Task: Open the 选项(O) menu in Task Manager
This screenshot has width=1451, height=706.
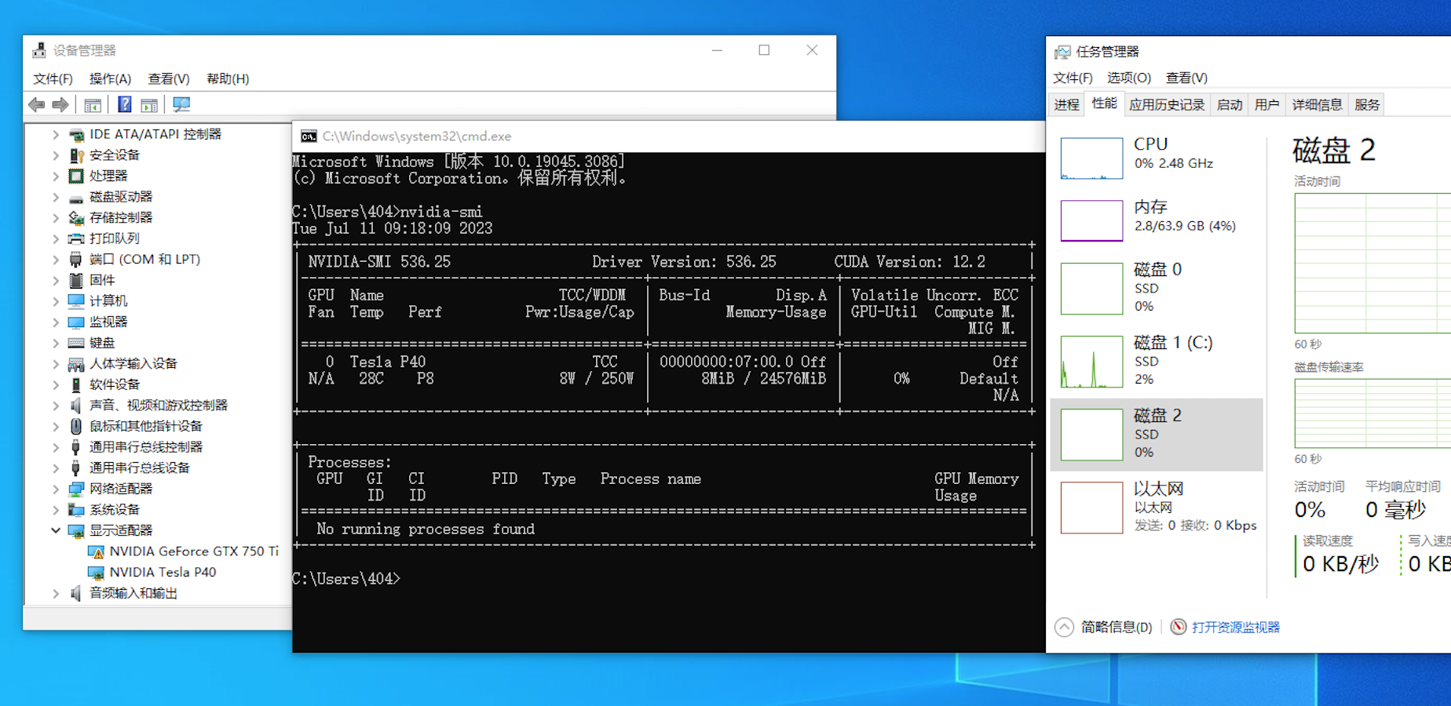Action: pos(1128,78)
